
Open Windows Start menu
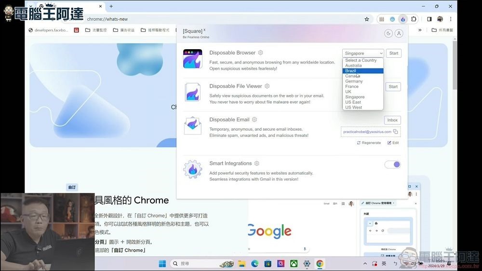click(x=162, y=264)
